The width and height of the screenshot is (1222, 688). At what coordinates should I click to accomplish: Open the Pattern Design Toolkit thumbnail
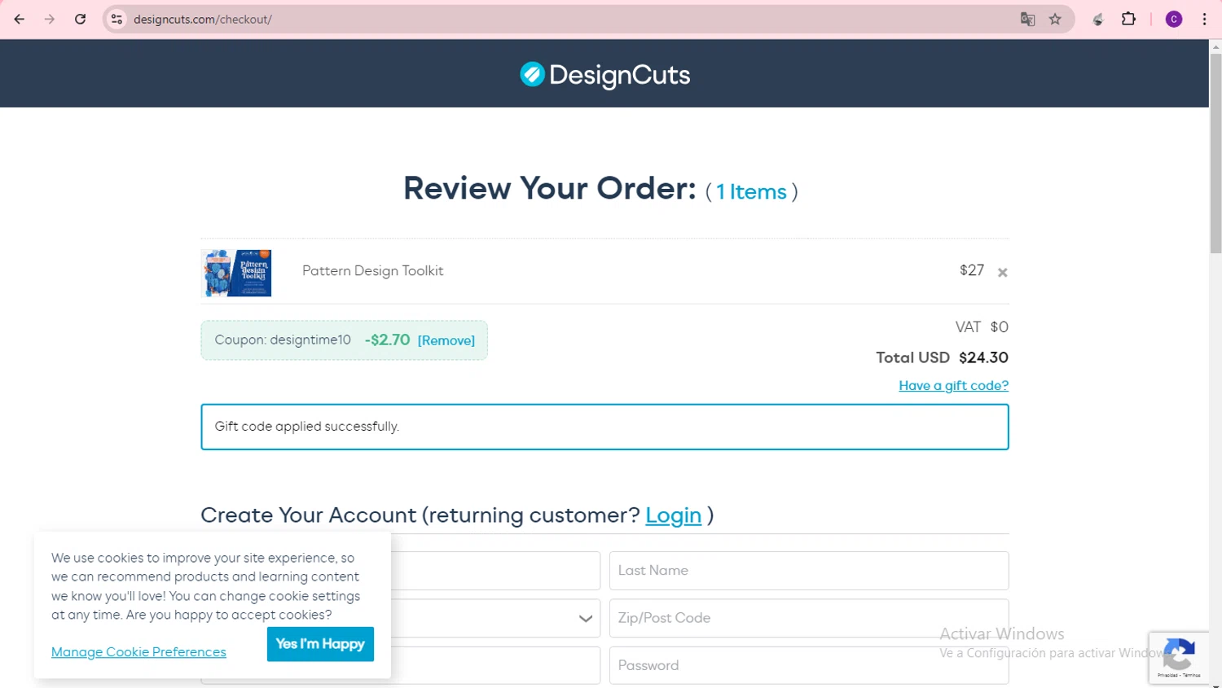(x=236, y=273)
